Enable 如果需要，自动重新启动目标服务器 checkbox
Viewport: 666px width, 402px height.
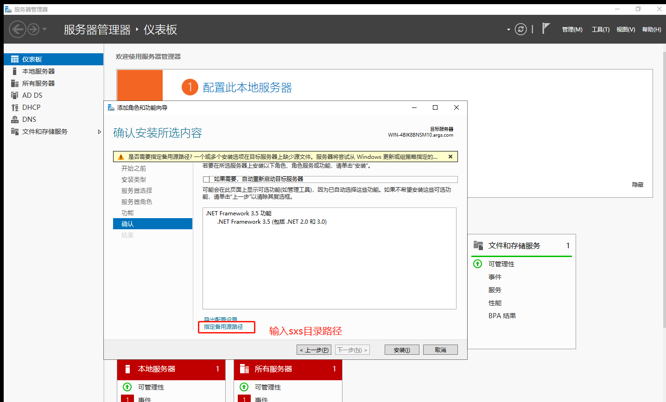[206, 179]
